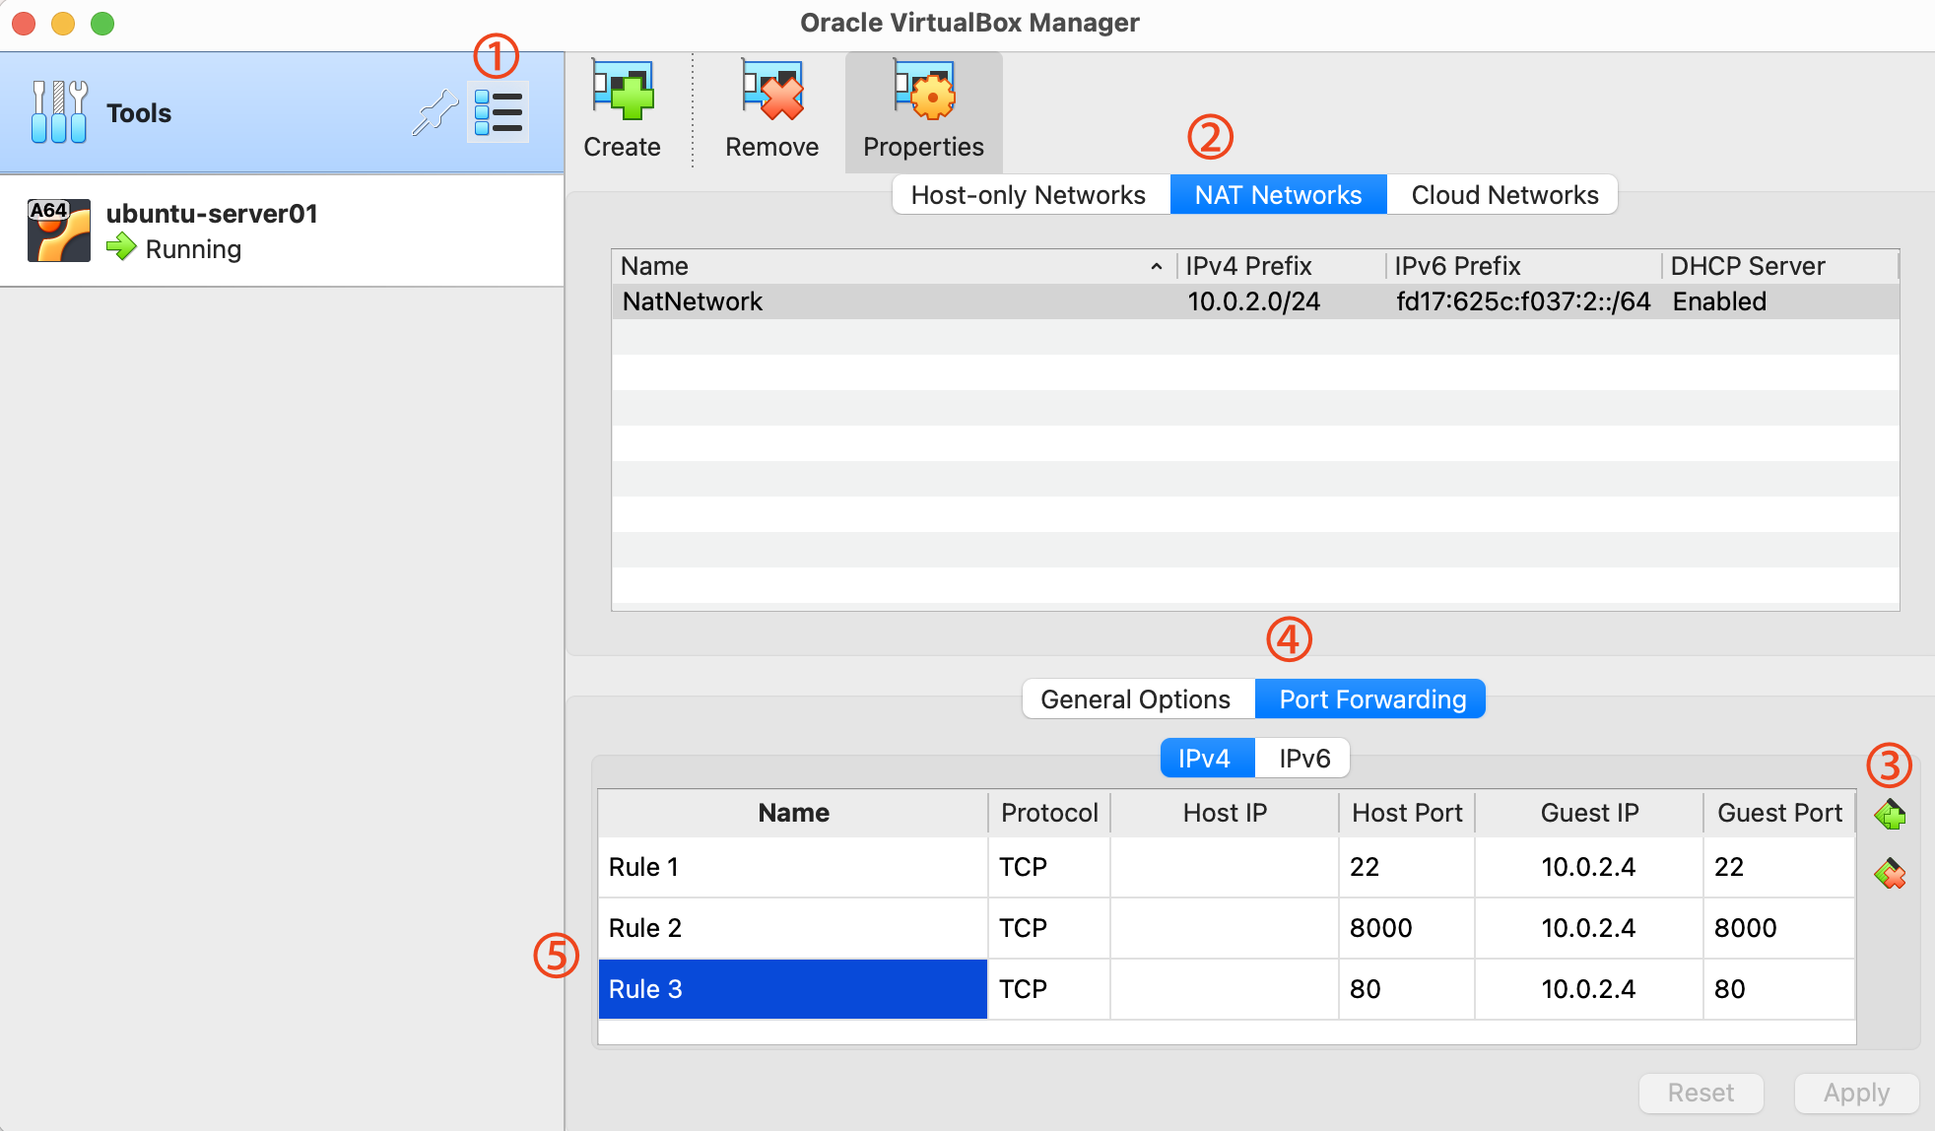Switch to the Cloud Networks tab
The width and height of the screenshot is (1935, 1131).
[1503, 195]
